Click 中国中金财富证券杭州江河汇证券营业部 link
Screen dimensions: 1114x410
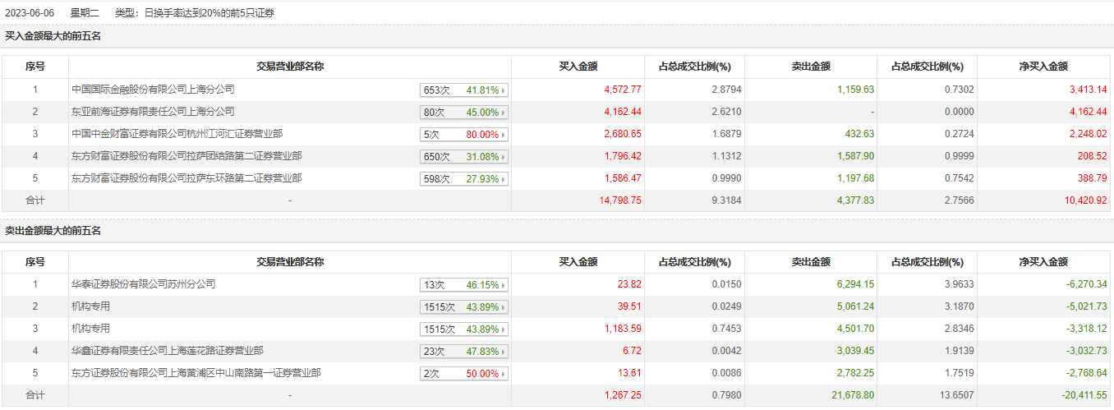pyautogui.click(x=177, y=134)
